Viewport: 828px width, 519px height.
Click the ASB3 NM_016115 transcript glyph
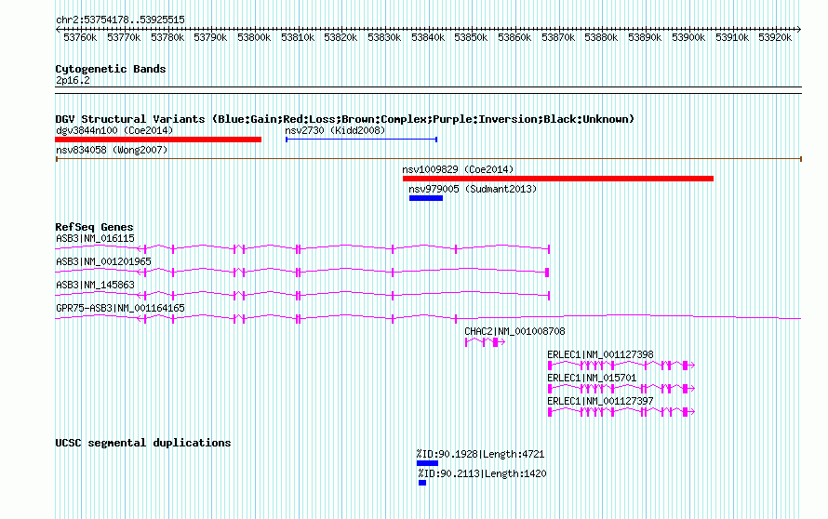pos(302,248)
